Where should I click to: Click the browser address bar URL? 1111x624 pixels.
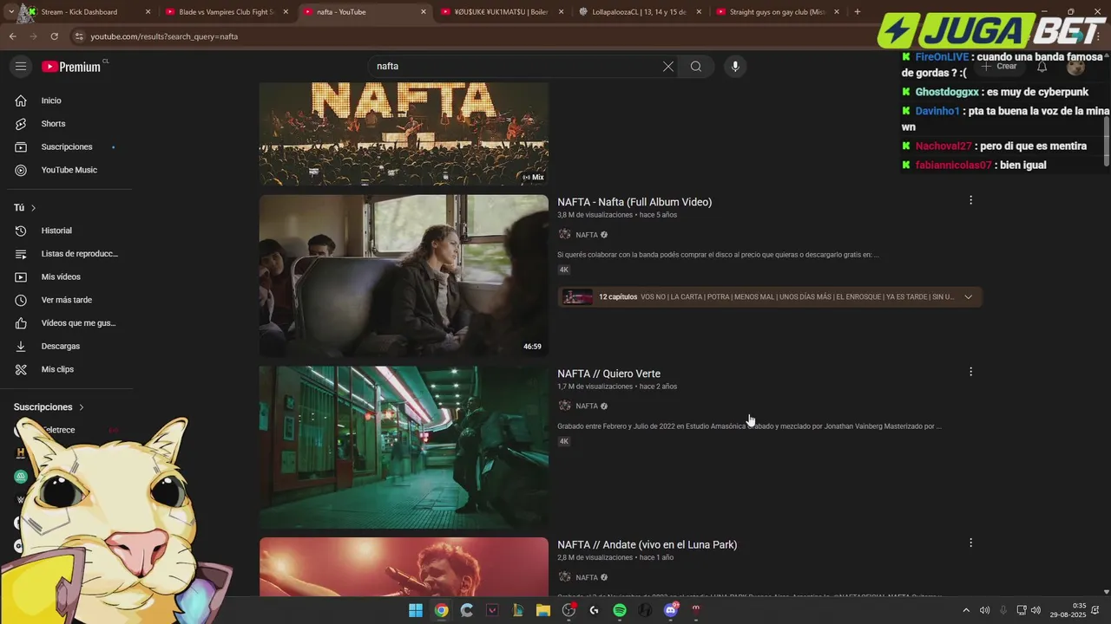[x=164, y=36]
